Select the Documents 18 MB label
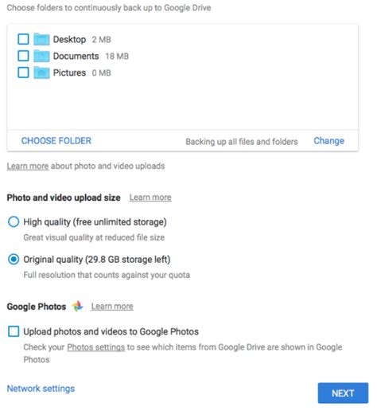This screenshot has height=411, width=377. point(91,56)
